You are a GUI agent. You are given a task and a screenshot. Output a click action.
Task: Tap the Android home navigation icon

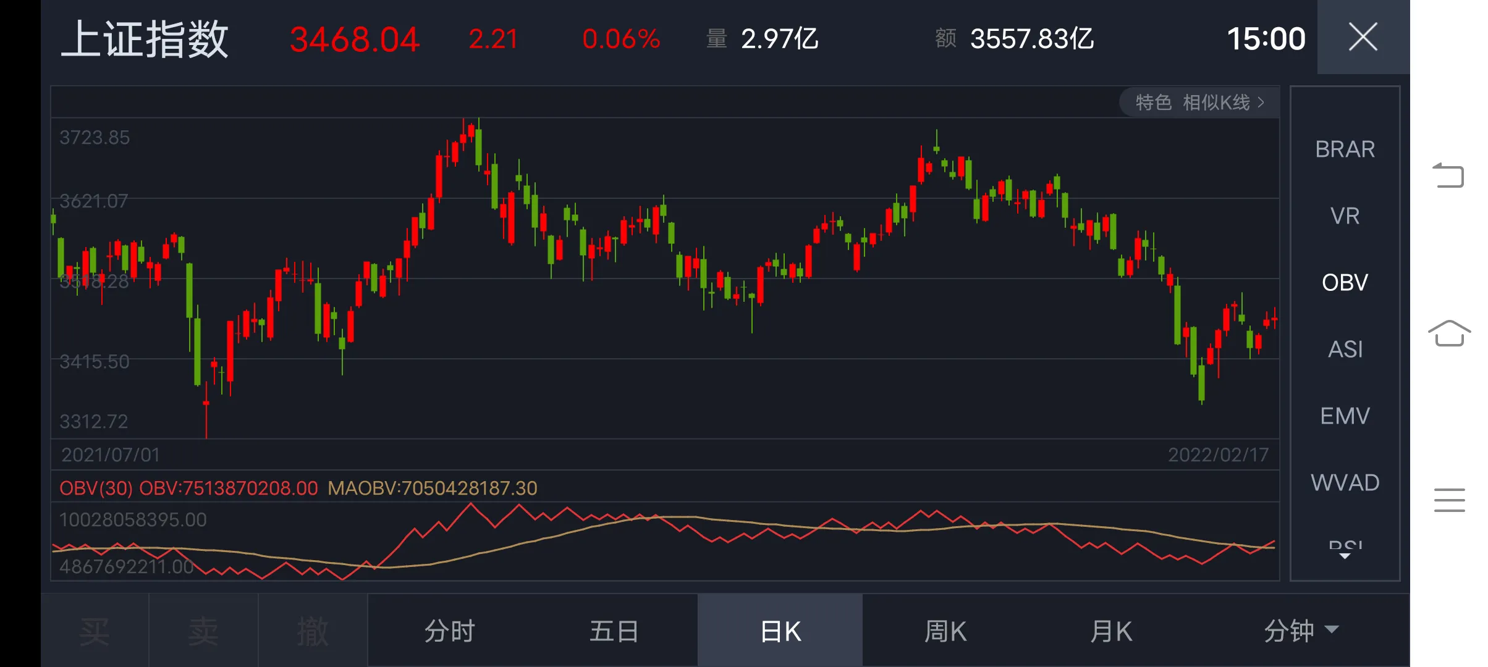tap(1449, 333)
